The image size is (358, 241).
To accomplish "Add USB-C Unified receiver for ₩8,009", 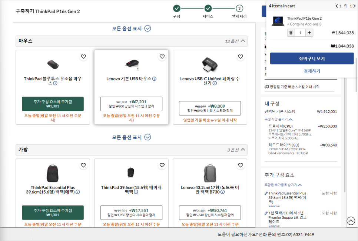I will click(210, 108).
